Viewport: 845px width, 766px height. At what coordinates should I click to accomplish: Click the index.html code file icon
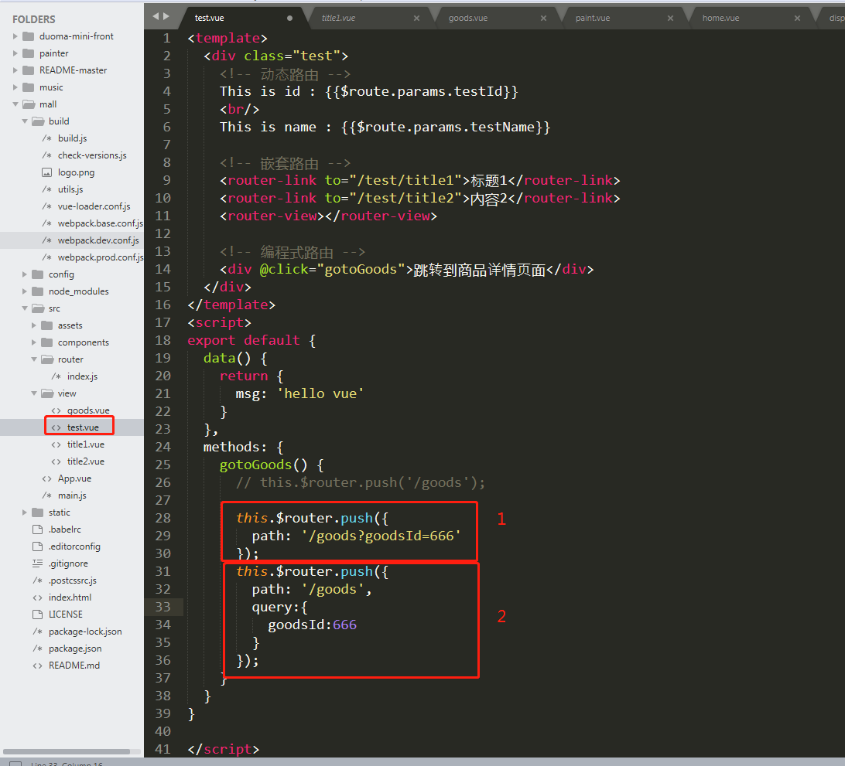[x=38, y=597]
